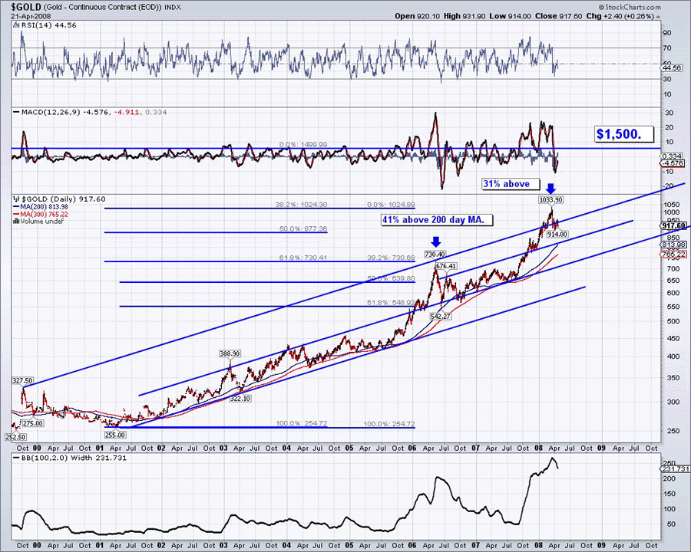Select the RSI(14) indicator label
Viewport: 691px width, 552px height.
40,24
